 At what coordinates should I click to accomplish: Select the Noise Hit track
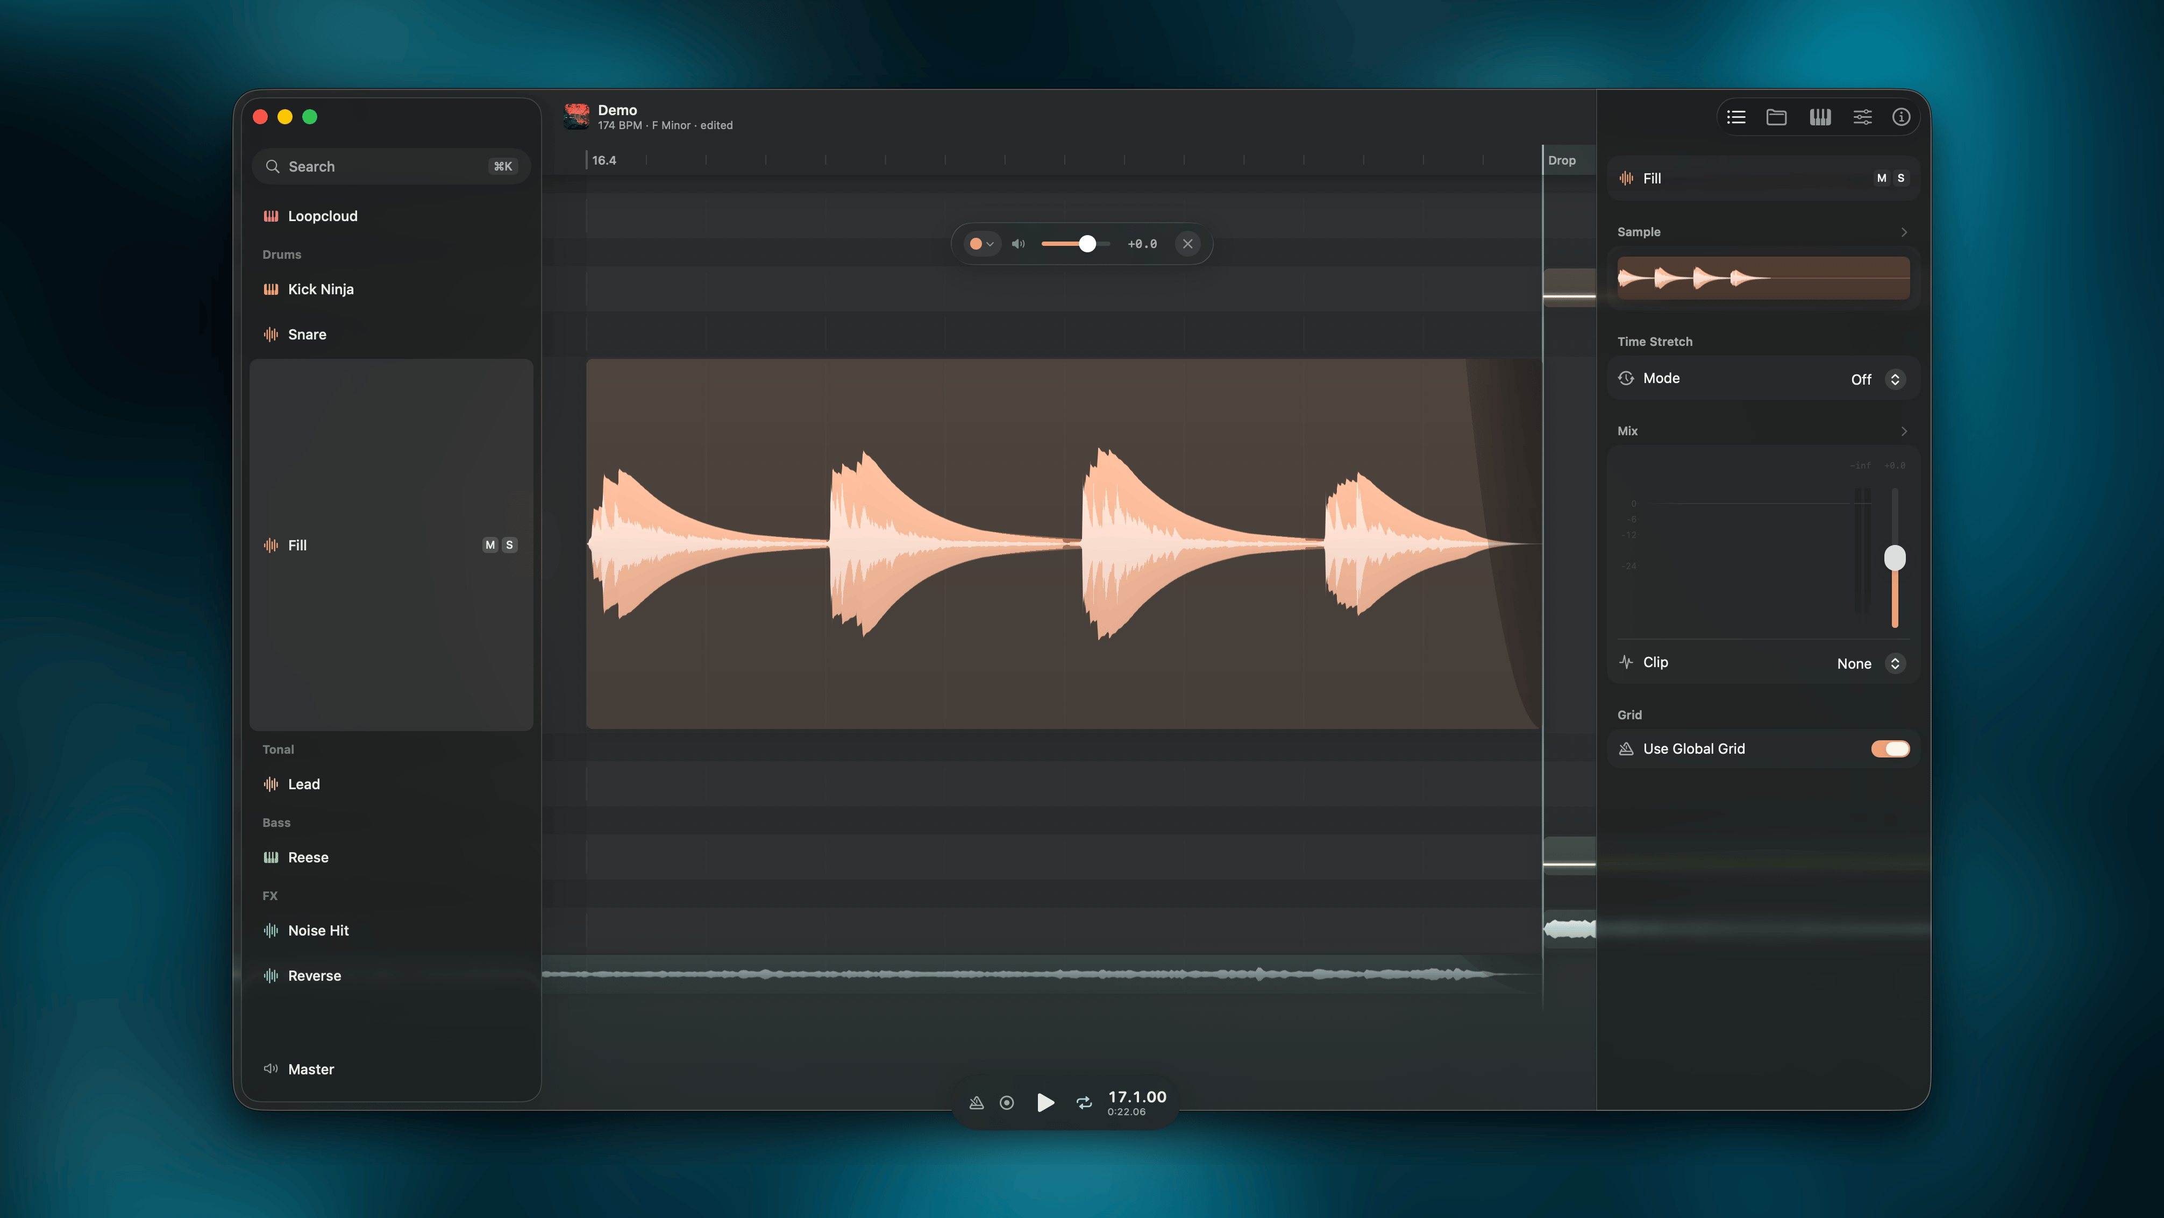391,931
